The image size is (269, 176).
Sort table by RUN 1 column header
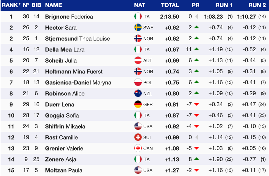pos(224,5)
